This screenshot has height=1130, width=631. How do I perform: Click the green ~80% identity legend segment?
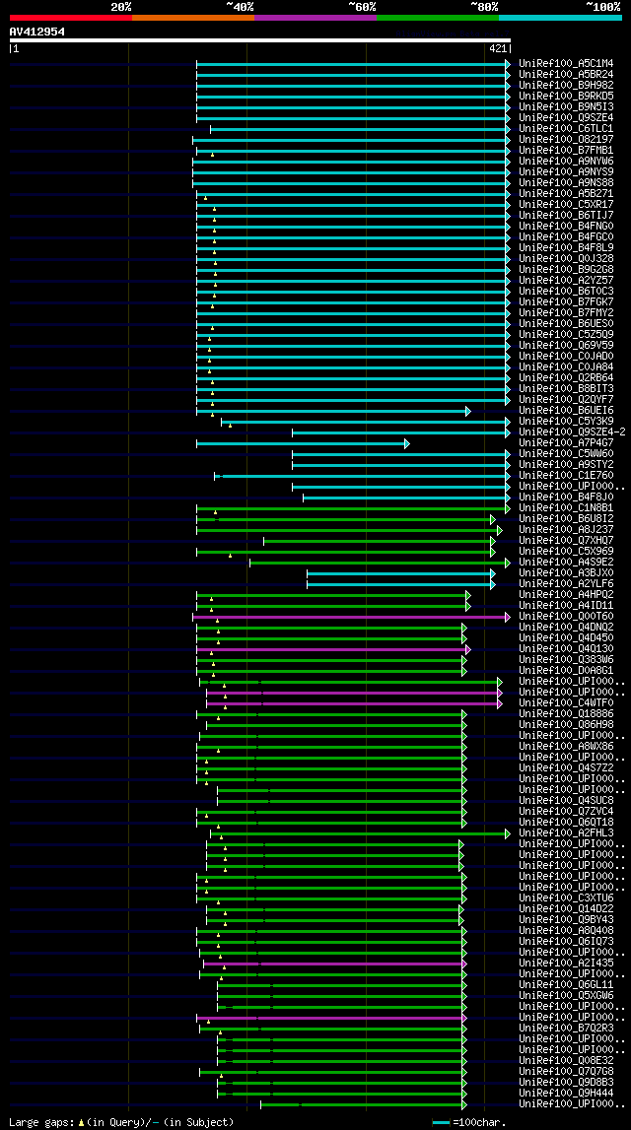click(438, 18)
